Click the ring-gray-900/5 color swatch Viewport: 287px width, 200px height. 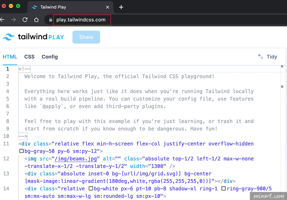224,188
